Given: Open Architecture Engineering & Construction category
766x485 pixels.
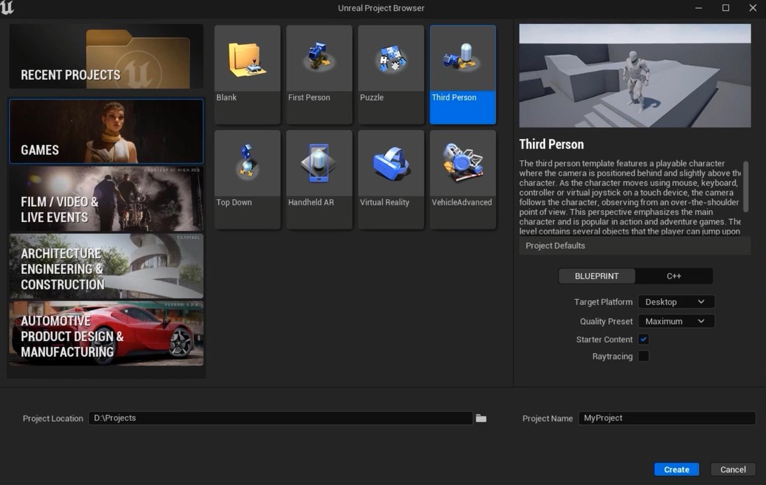Looking at the screenshot, I should click(106, 266).
